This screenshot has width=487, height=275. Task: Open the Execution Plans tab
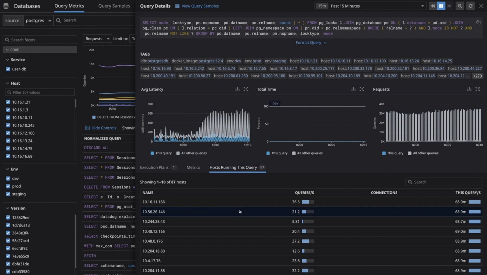pyautogui.click(x=155, y=167)
